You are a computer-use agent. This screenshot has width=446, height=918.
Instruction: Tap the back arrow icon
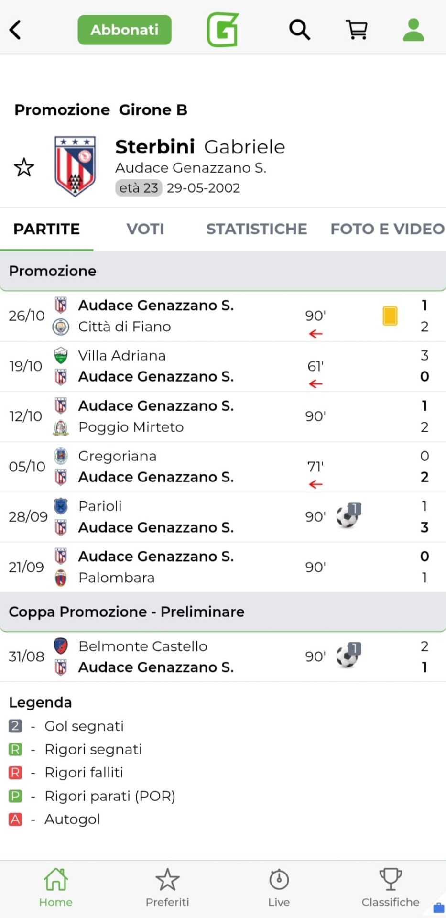tap(16, 30)
